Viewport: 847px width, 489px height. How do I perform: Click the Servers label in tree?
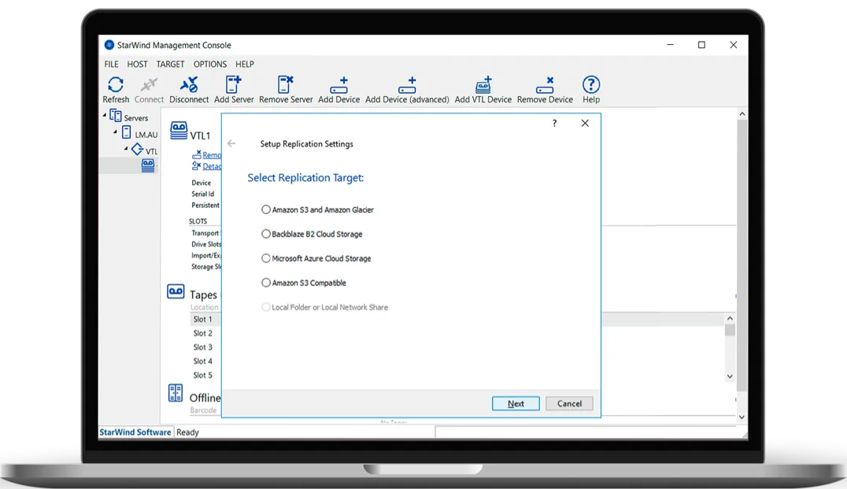click(135, 118)
